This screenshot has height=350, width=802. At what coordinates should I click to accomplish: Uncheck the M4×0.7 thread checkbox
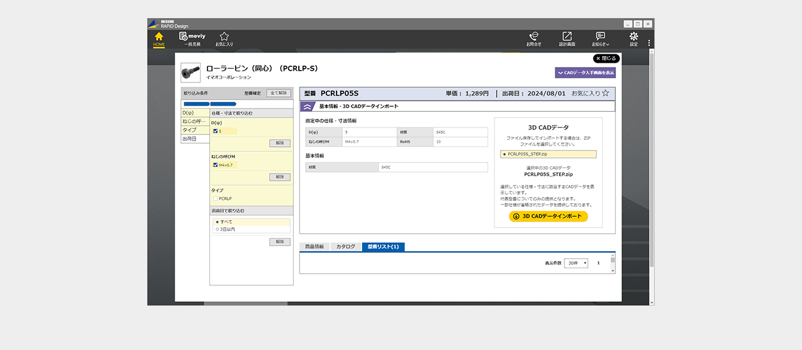pyautogui.click(x=216, y=165)
